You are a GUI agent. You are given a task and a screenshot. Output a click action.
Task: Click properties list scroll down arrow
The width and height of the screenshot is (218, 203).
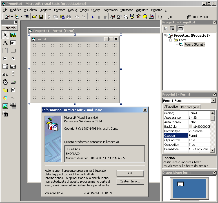point(212,150)
